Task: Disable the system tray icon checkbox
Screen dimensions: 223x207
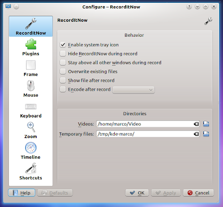Action: tap(63, 45)
